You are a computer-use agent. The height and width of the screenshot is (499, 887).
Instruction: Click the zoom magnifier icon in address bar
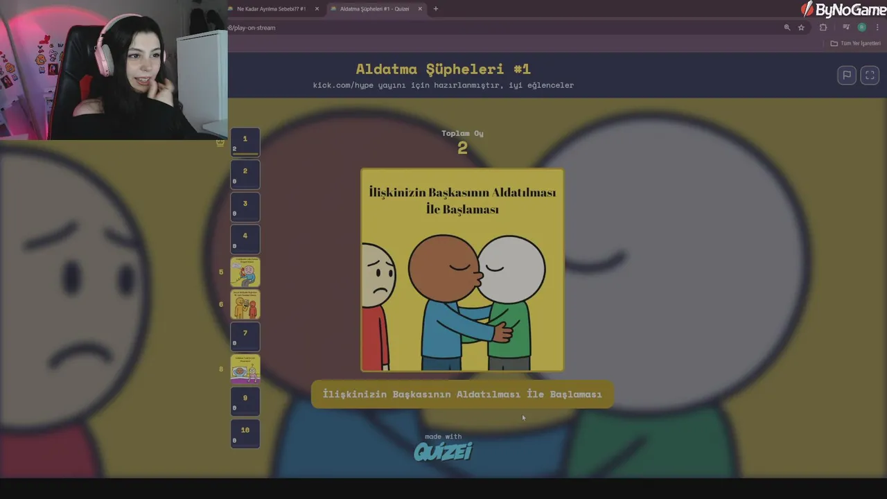tap(787, 28)
